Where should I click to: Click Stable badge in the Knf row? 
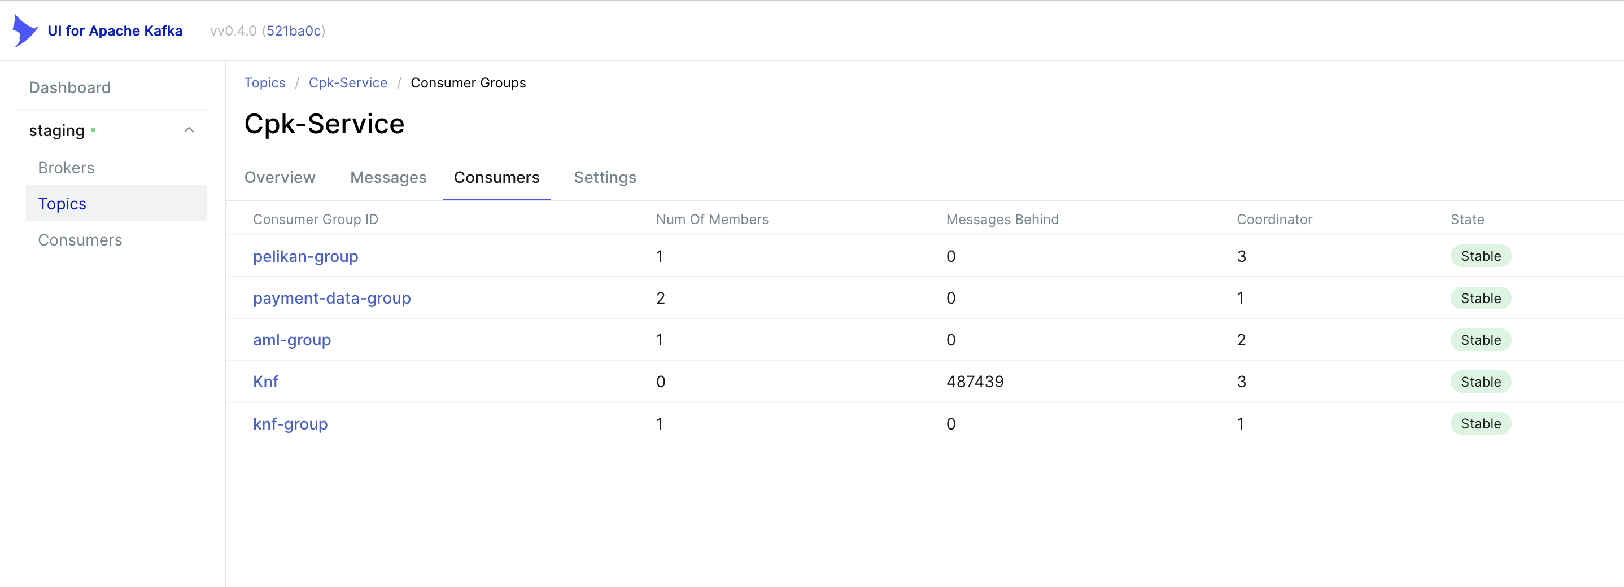coord(1479,382)
